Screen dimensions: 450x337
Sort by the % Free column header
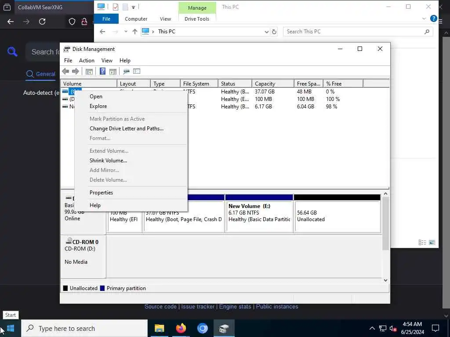(343, 84)
